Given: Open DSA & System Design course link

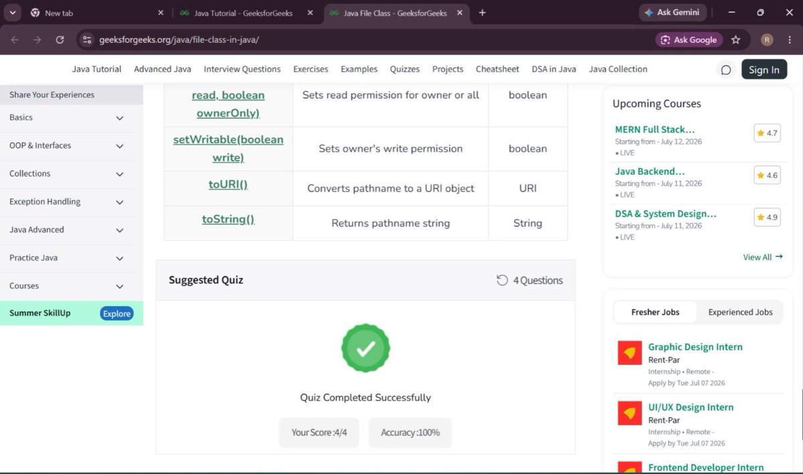Looking at the screenshot, I should pyautogui.click(x=666, y=214).
